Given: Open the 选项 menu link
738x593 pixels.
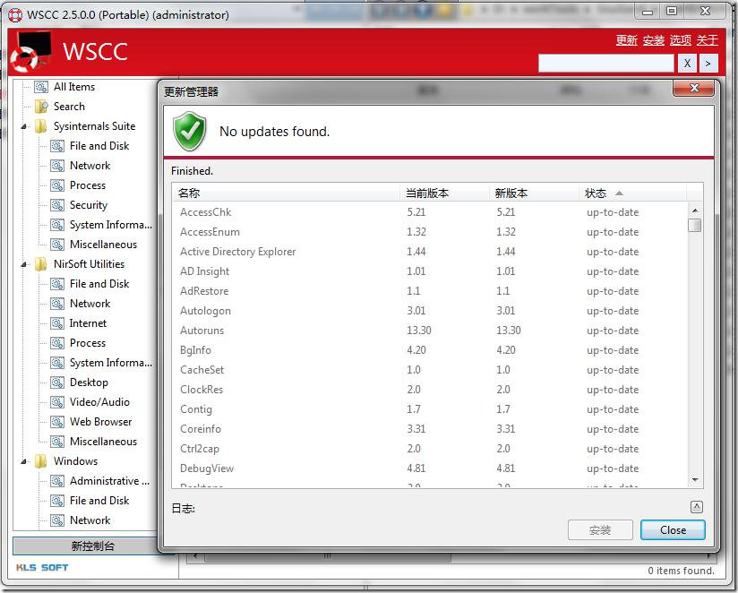Looking at the screenshot, I should (680, 40).
